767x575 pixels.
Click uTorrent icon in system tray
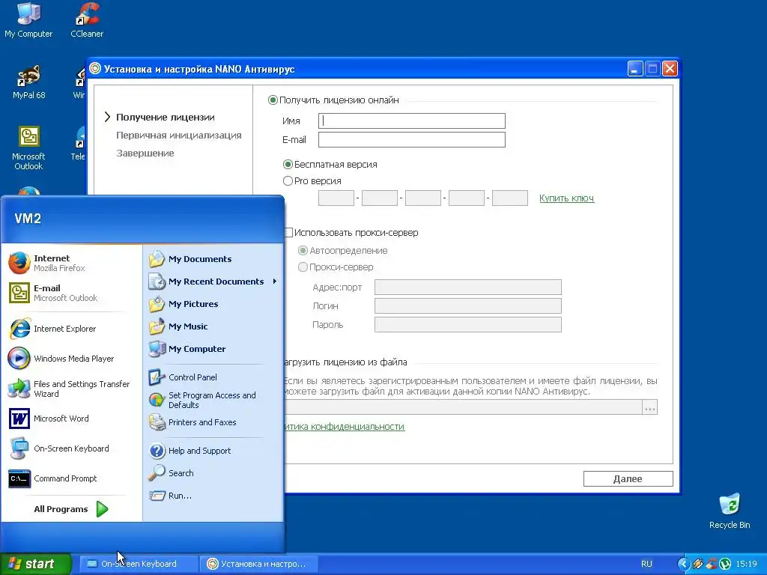[724, 564]
